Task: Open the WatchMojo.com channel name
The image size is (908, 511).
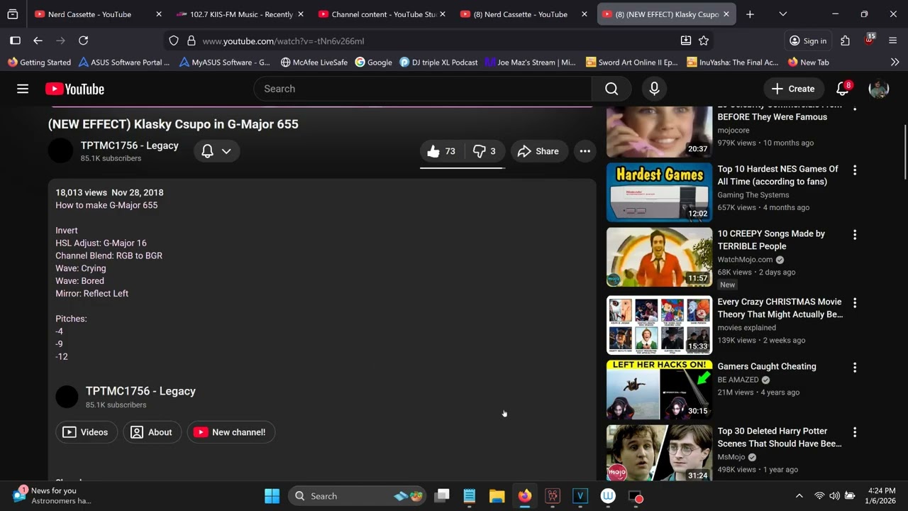Action: (745, 260)
